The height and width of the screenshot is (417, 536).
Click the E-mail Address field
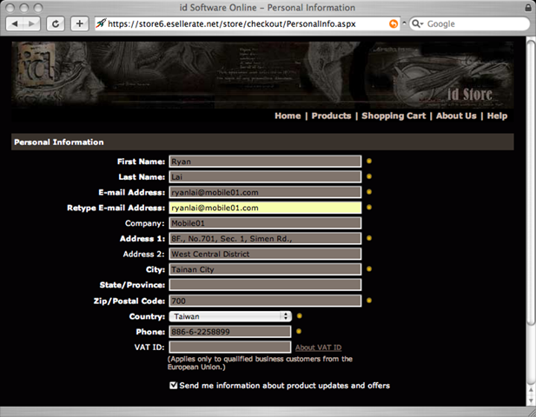[x=265, y=192]
